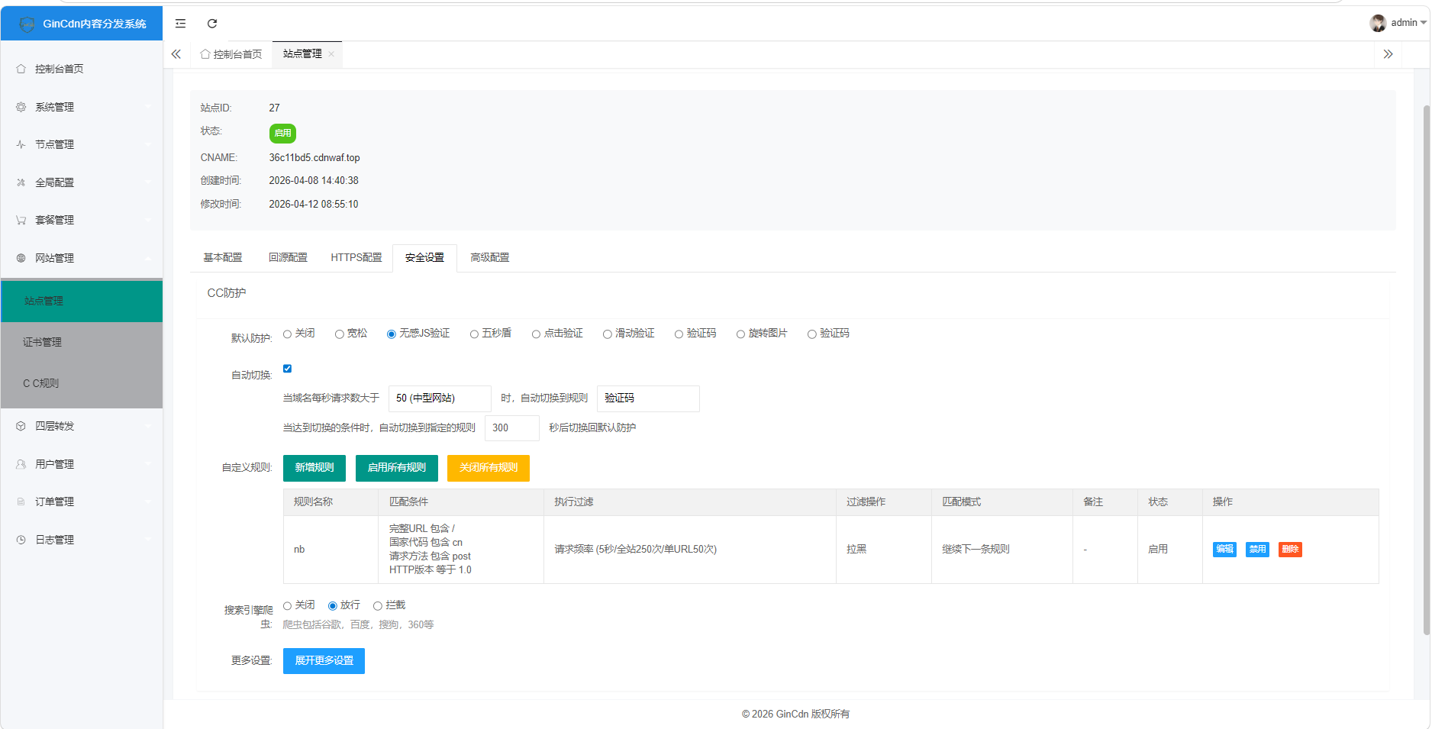The height and width of the screenshot is (729, 1432).
Task: Click the gear icon beside 系统管理
Action: tap(21, 107)
